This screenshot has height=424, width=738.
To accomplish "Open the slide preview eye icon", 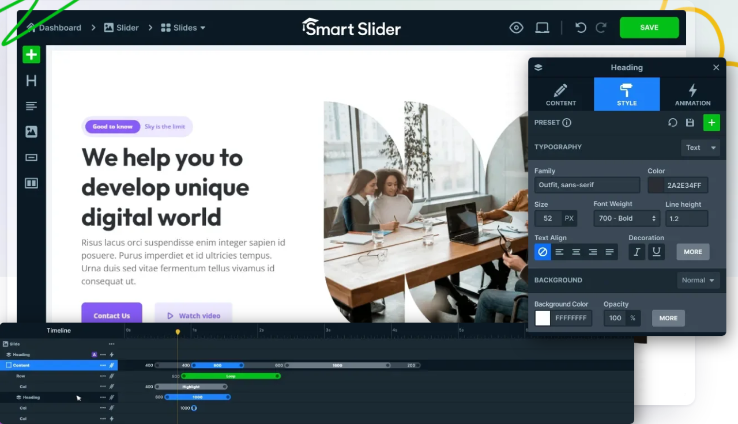I will tap(516, 28).
